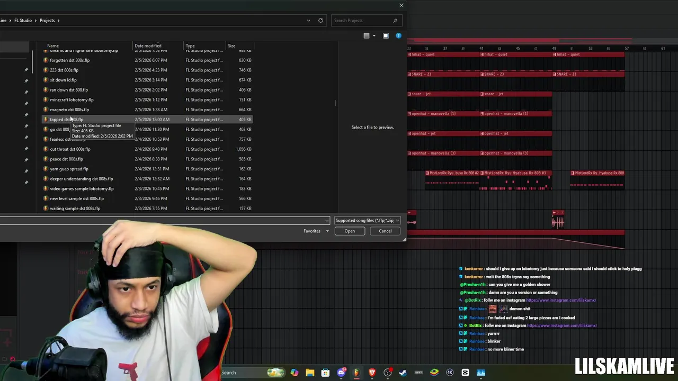Click FL icon of minecraft lobotomy.flp
678x381 pixels.
point(46,99)
